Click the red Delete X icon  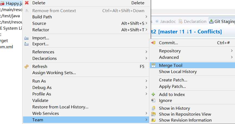click(27, 3)
